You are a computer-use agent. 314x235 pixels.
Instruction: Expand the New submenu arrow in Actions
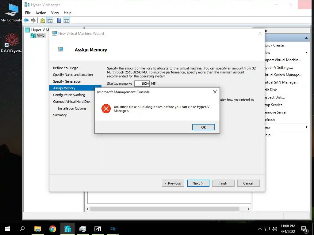(x=306, y=53)
